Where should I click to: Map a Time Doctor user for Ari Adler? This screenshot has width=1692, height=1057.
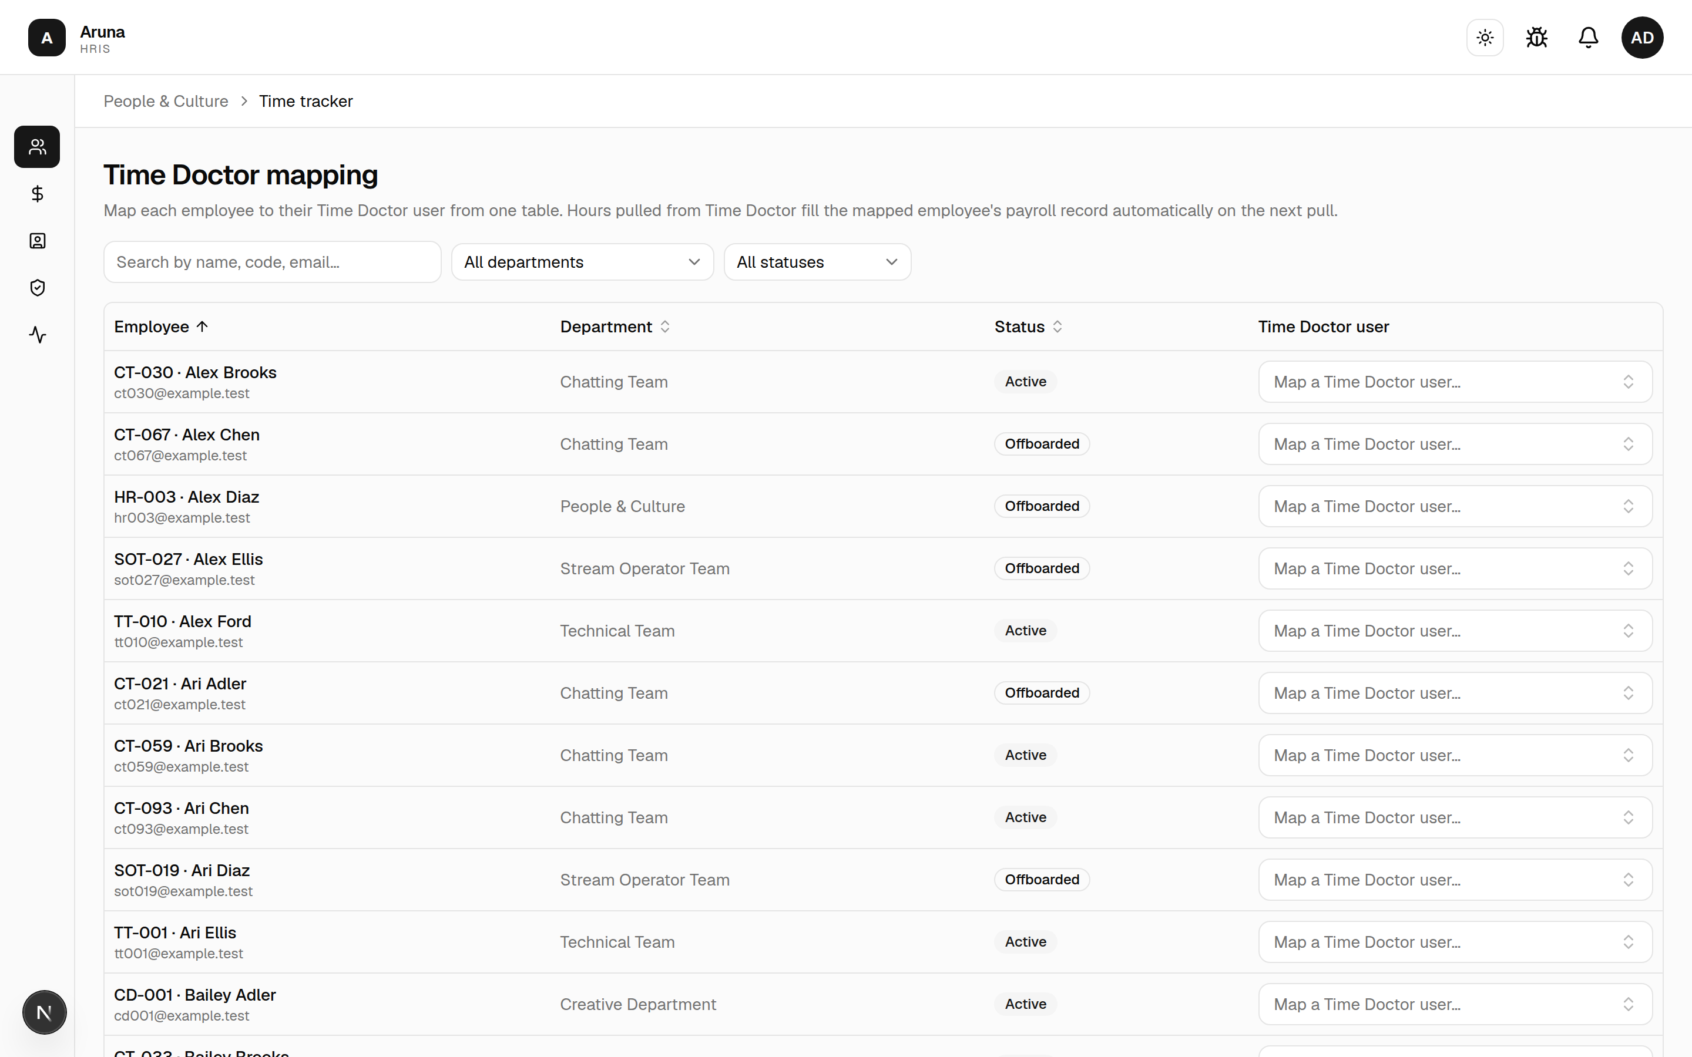click(x=1455, y=693)
